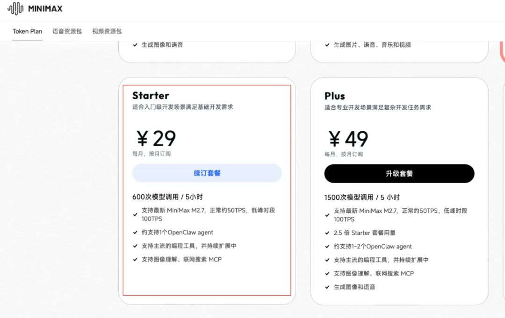Switch to the 语音资源包 tab
Viewport: 505px width, 318px height.
pyautogui.click(x=67, y=31)
